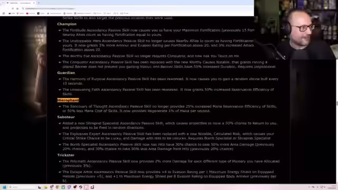Click the highlighted Hierophant heading
The width and height of the screenshot is (338, 190).
68,100
